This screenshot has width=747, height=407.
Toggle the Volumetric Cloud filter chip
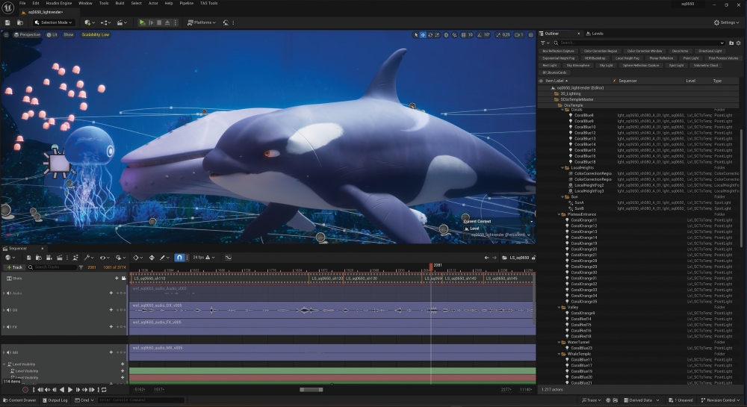[x=706, y=65]
